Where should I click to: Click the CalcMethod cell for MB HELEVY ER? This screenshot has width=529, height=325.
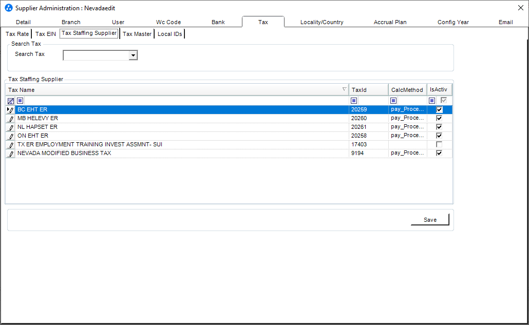click(x=408, y=118)
